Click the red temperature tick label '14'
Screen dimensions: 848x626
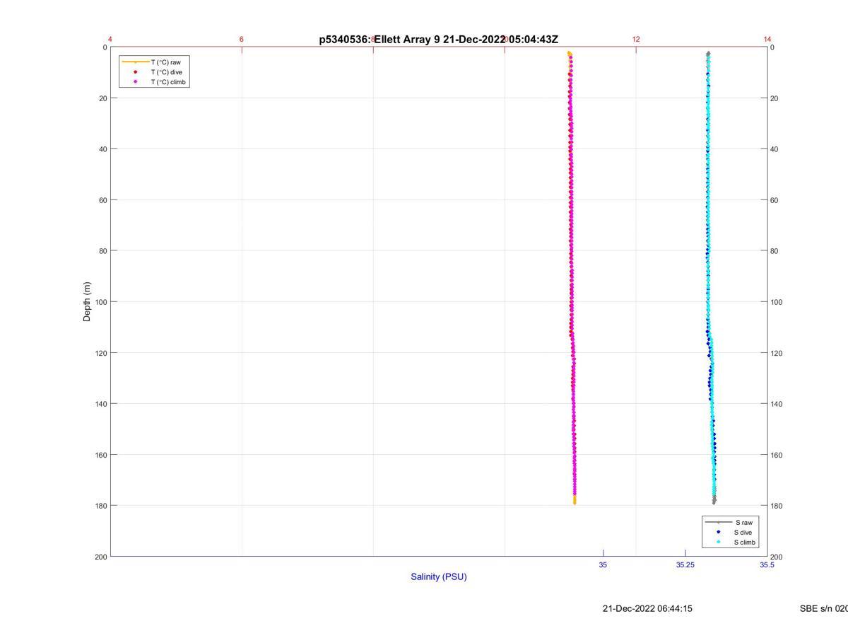pos(767,39)
